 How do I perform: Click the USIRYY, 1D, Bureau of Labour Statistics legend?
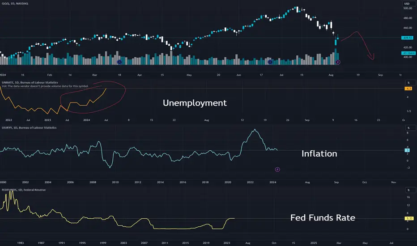pos(29,127)
